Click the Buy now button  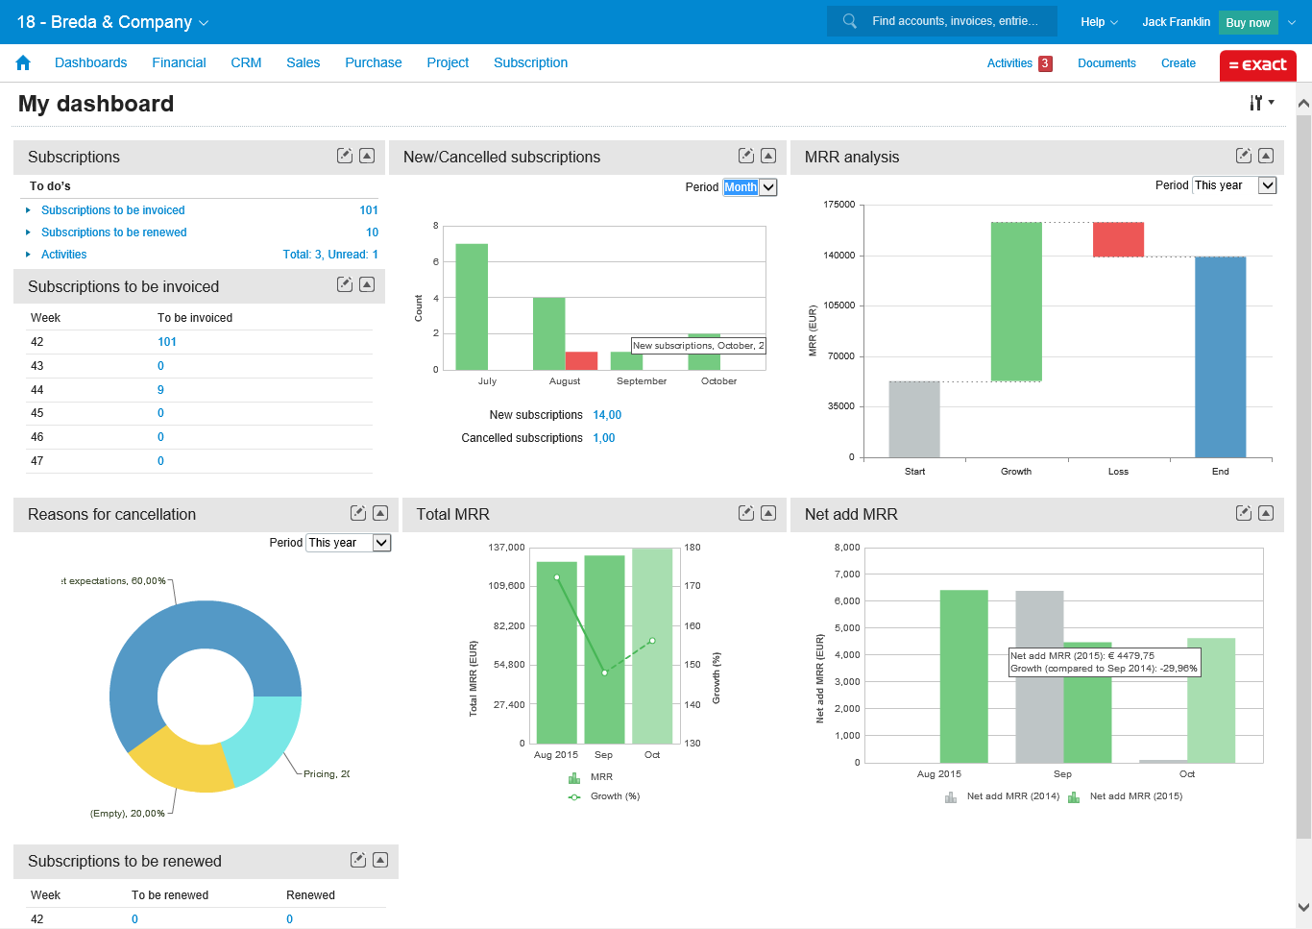pyautogui.click(x=1248, y=22)
